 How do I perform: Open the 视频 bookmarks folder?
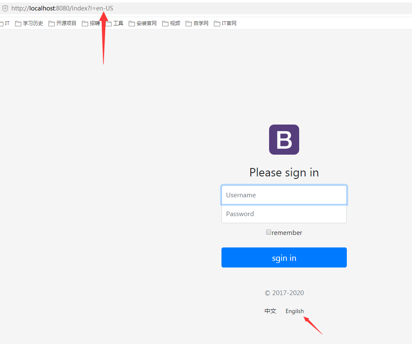click(171, 23)
